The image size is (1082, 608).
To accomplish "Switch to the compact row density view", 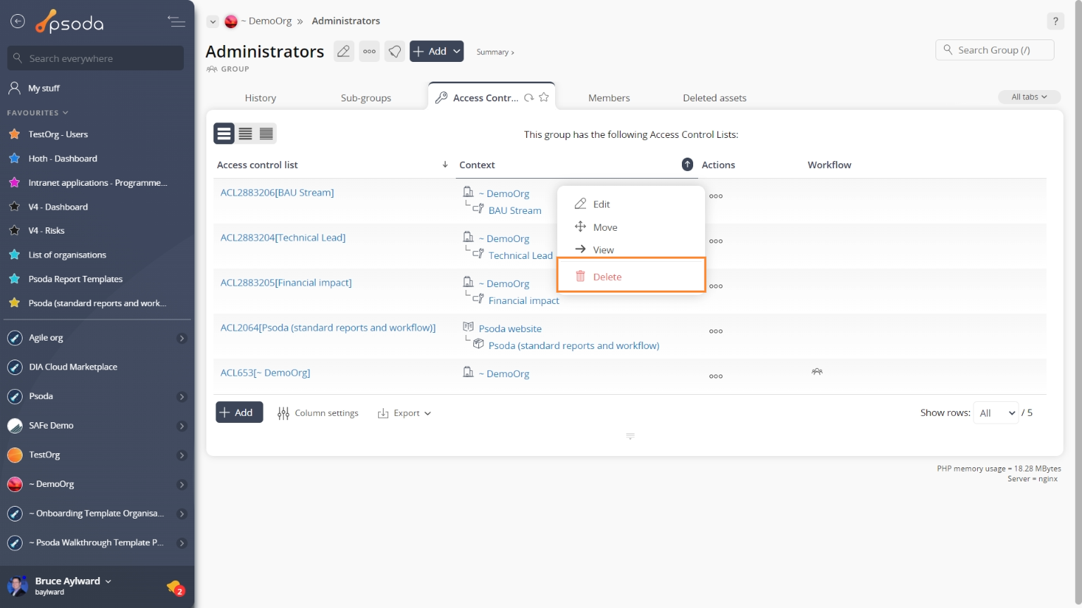I will (x=266, y=134).
